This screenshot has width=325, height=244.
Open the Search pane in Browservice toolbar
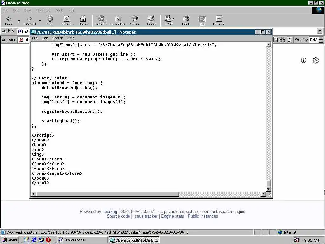coord(101,21)
